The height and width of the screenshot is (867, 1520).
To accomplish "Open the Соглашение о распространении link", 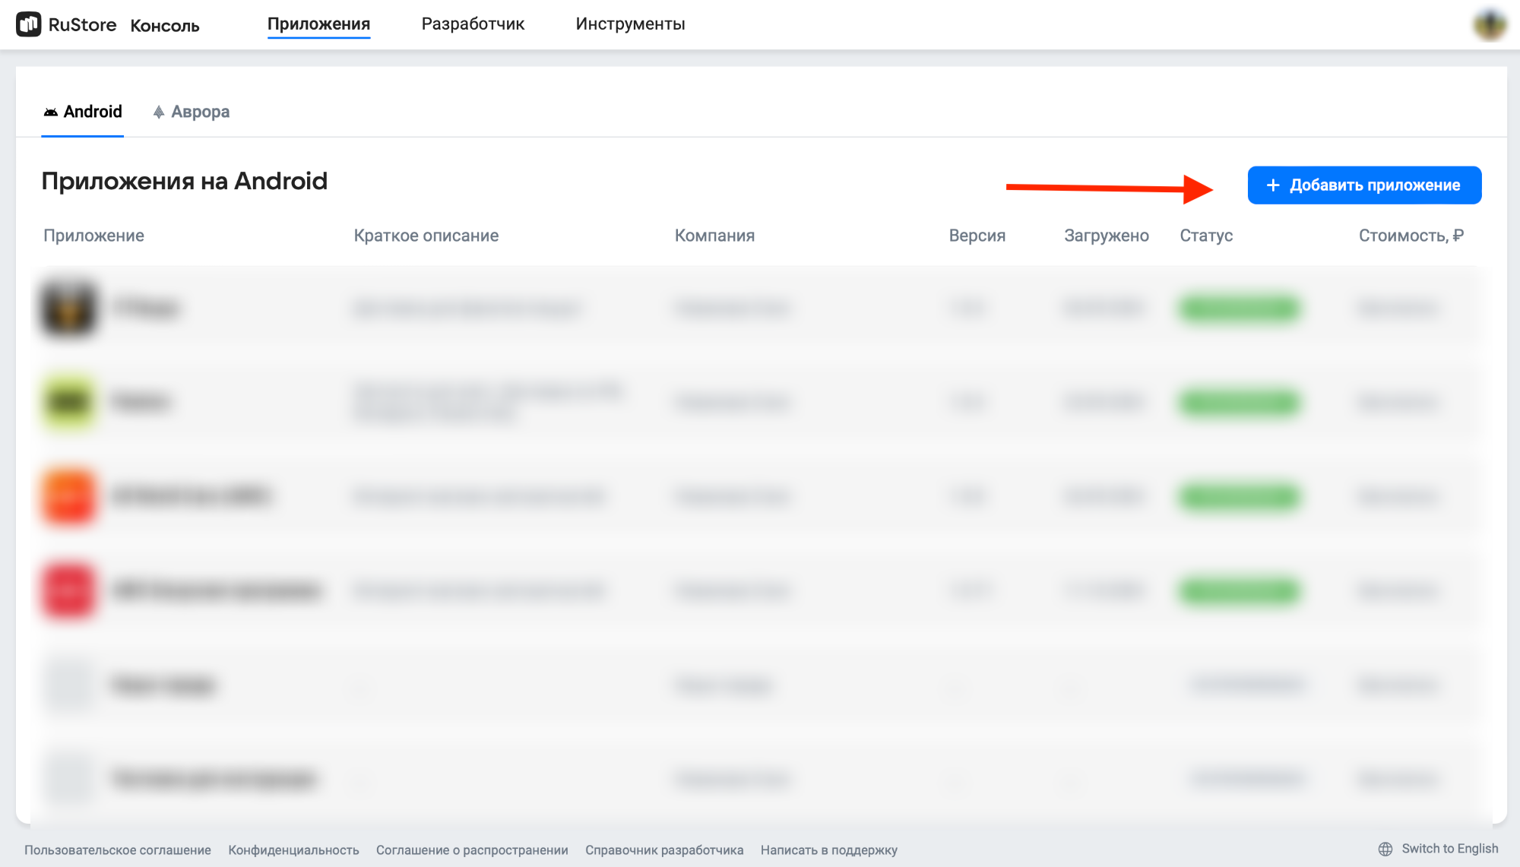I will click(472, 850).
